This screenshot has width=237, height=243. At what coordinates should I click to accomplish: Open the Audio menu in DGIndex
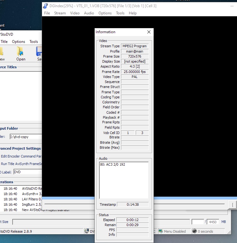(89, 13)
